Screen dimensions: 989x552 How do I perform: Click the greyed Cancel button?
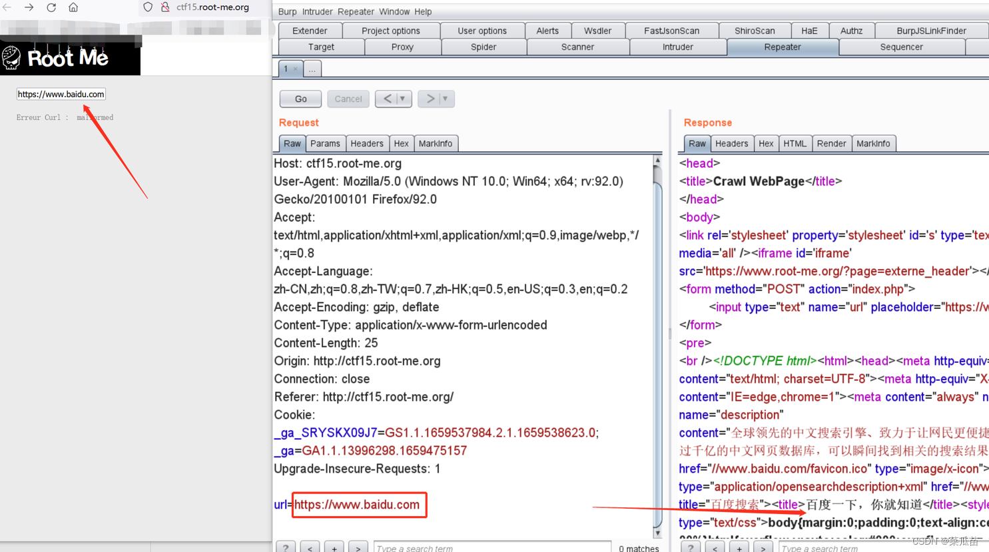point(348,99)
